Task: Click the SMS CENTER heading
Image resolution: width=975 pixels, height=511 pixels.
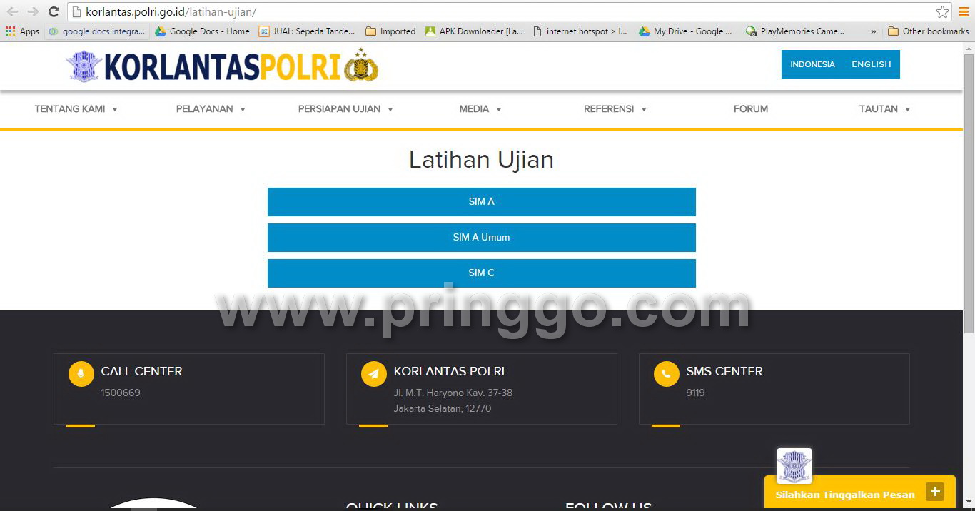Action: tap(724, 371)
